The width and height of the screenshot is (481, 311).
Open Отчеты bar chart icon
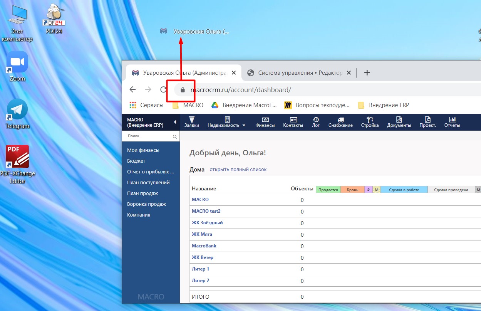click(x=452, y=120)
